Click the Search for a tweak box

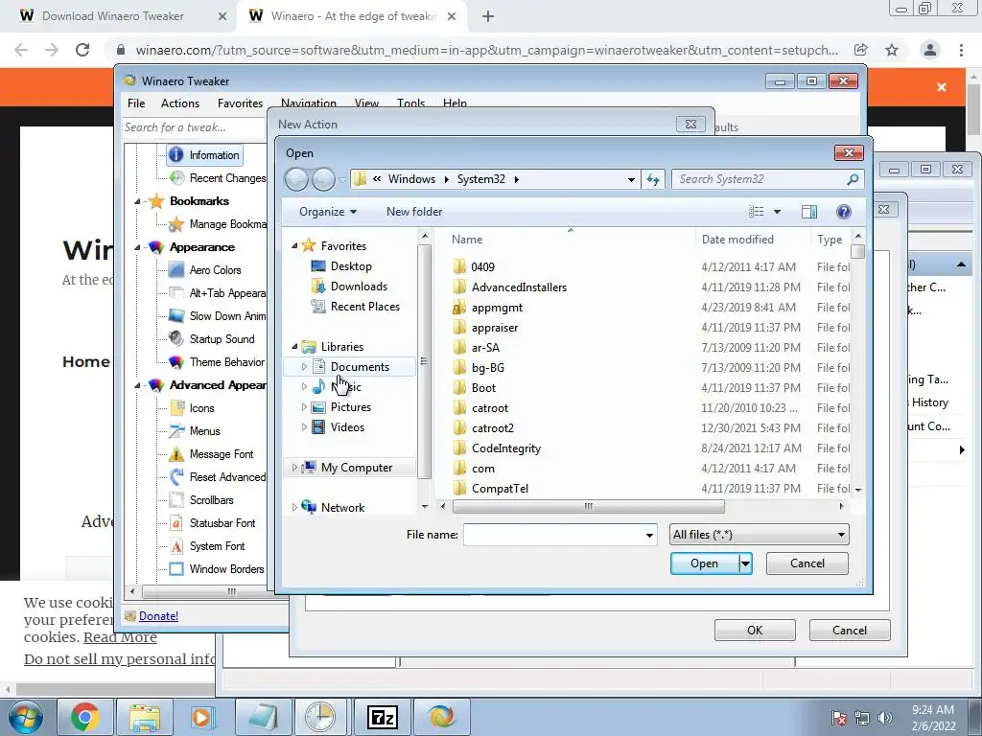point(194,127)
